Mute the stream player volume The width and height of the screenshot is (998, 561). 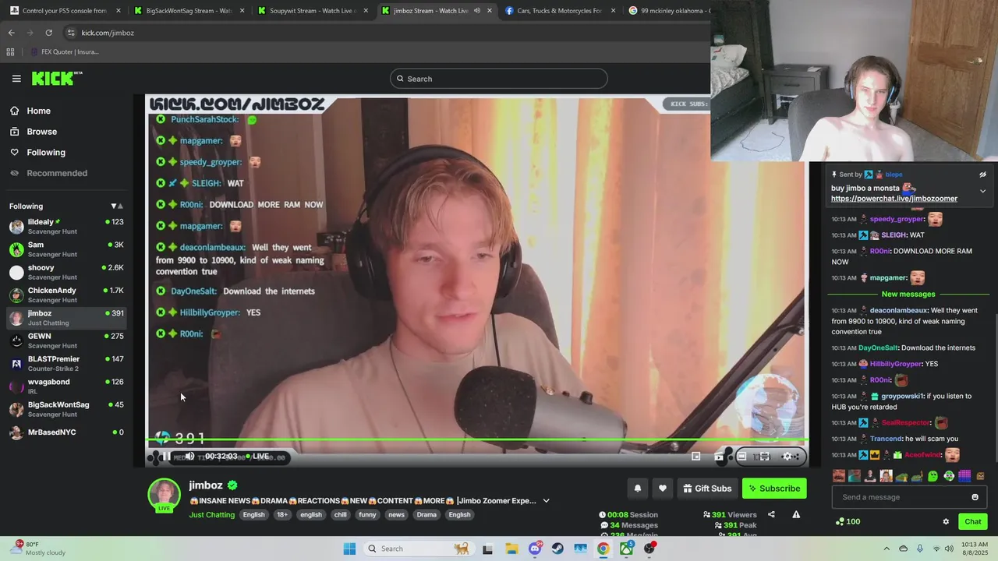[x=189, y=457]
